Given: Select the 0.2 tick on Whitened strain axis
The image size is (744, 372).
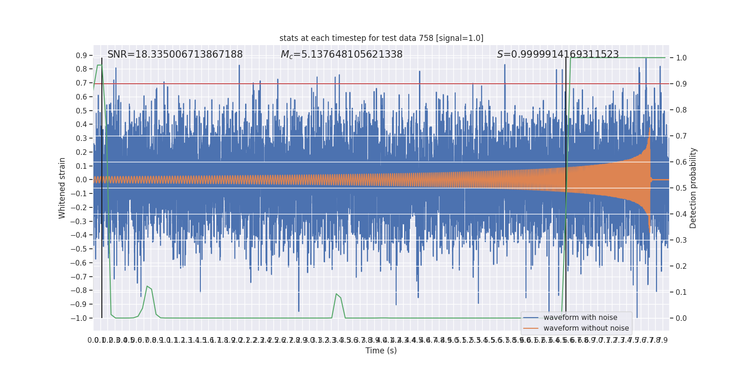Looking at the screenshot, I should [81, 152].
